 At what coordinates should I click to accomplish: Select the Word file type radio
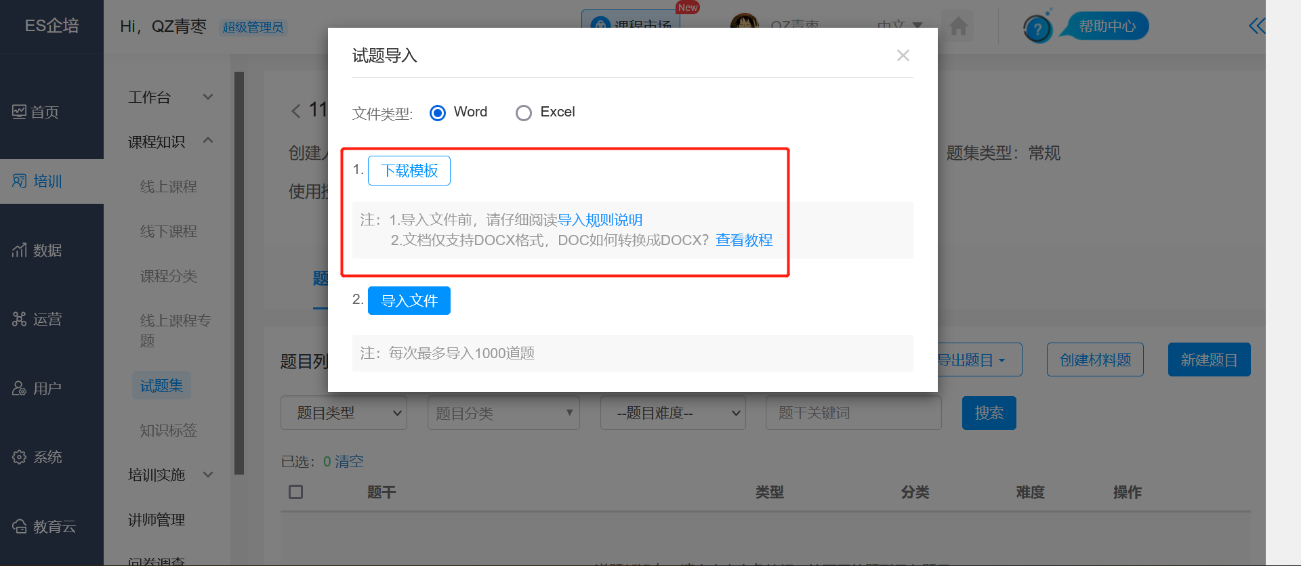pos(438,113)
